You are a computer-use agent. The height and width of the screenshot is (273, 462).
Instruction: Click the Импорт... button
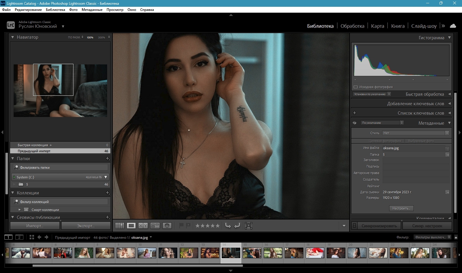coord(35,226)
